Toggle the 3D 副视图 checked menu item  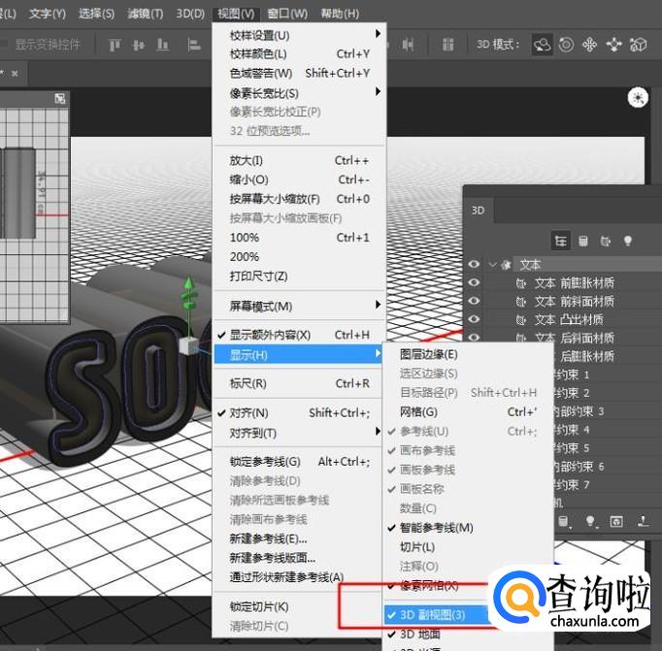432,614
